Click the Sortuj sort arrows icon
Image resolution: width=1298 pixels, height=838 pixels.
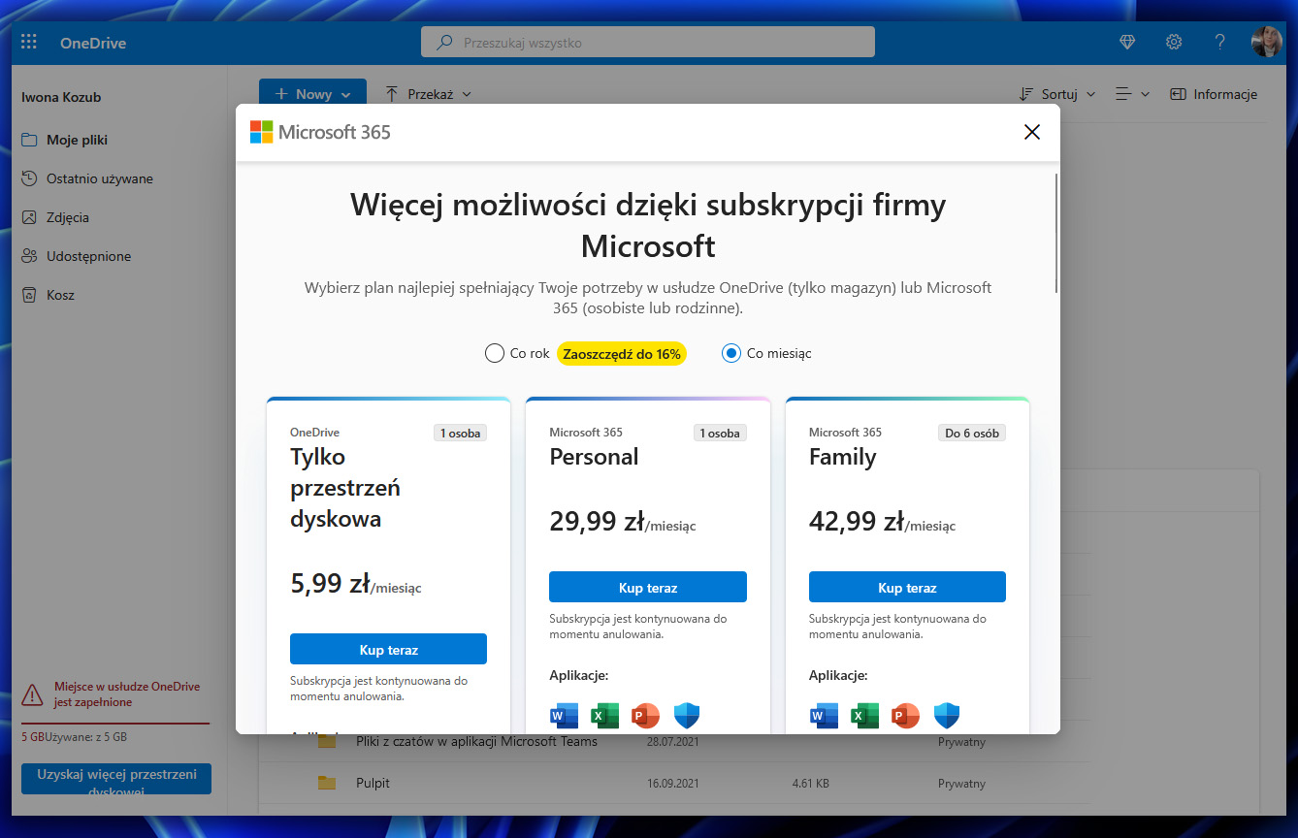1026,94
